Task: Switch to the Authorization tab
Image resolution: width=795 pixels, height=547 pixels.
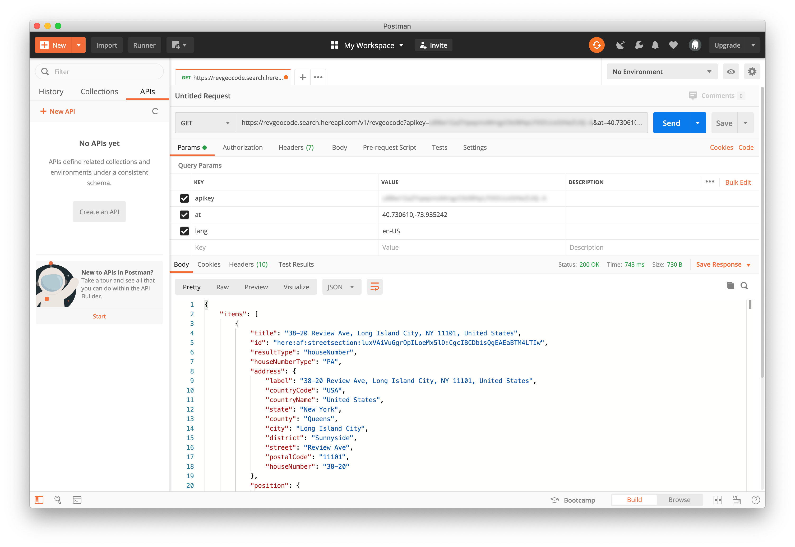Action: coord(242,147)
